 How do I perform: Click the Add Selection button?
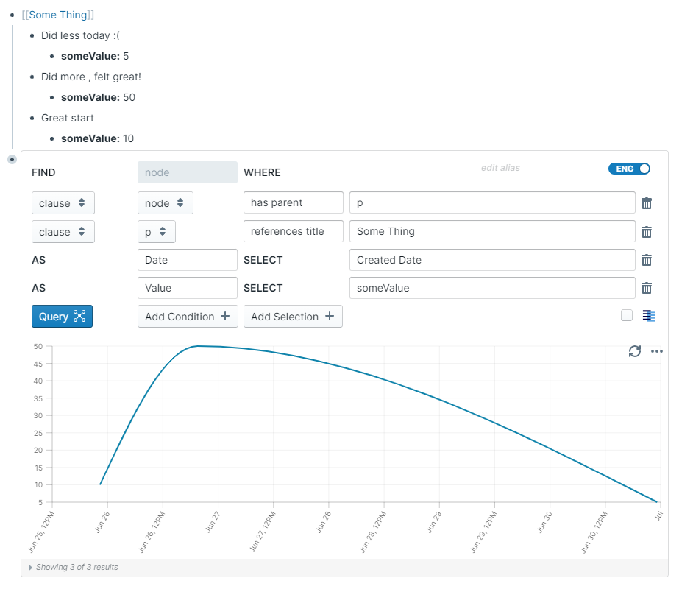(x=293, y=317)
